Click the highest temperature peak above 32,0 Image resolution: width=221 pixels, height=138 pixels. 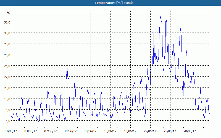(161, 17)
